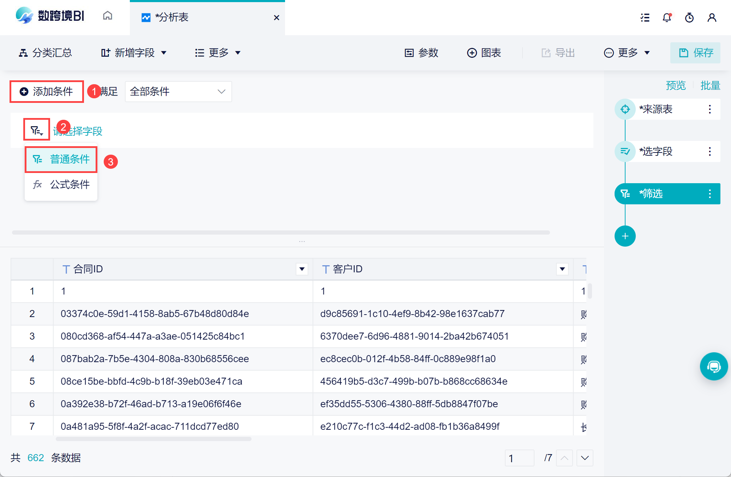This screenshot has width=731, height=477.
Task: Click the 预览 link
Action: [x=676, y=85]
